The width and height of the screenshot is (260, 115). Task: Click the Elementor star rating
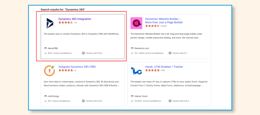point(152,26)
